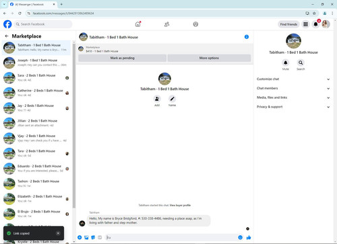Open Chrome profile icon in toolbar

click(x=325, y=13)
